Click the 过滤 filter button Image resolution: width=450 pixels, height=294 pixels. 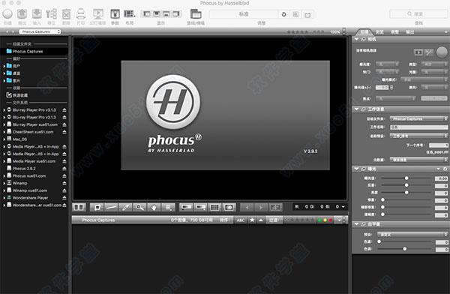(273, 220)
